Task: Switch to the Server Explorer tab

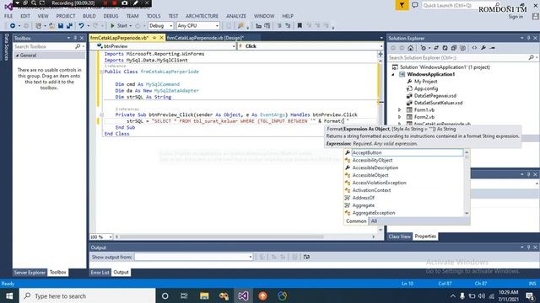Action: point(30,273)
